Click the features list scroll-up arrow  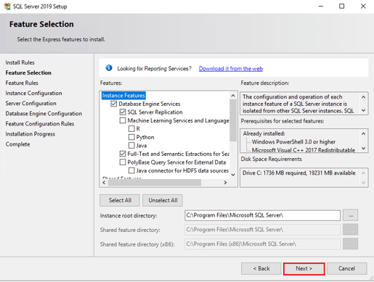[233, 96]
